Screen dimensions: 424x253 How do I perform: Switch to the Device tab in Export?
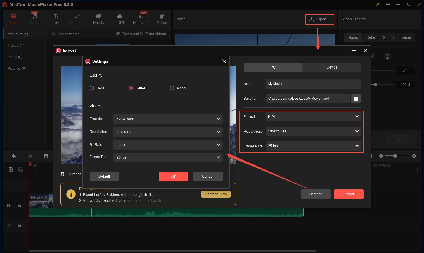click(x=332, y=67)
